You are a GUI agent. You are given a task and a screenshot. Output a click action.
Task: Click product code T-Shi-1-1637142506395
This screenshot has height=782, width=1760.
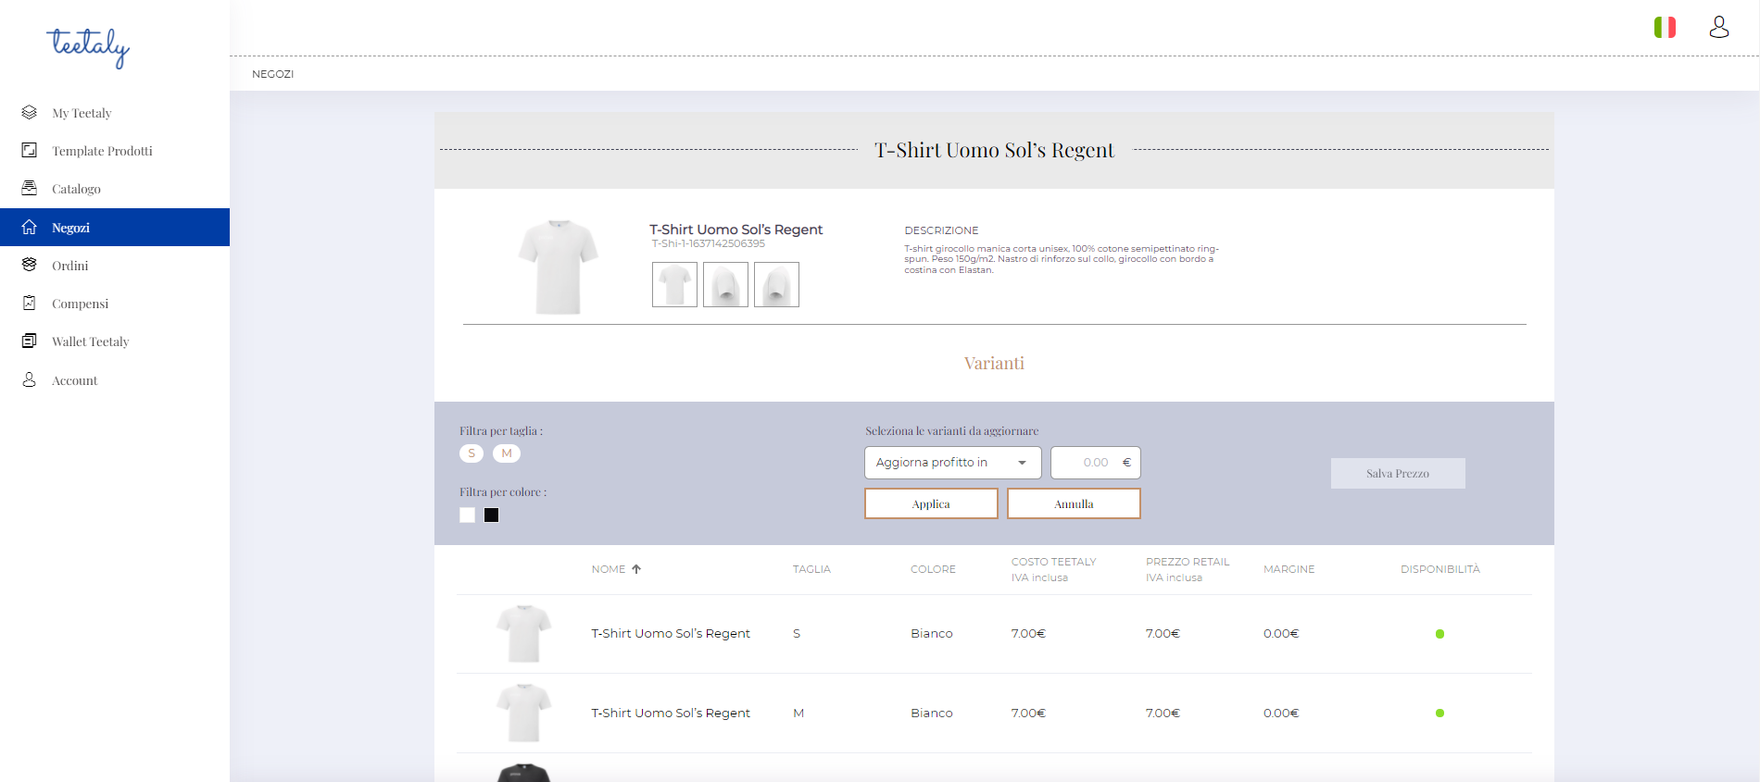point(709,244)
